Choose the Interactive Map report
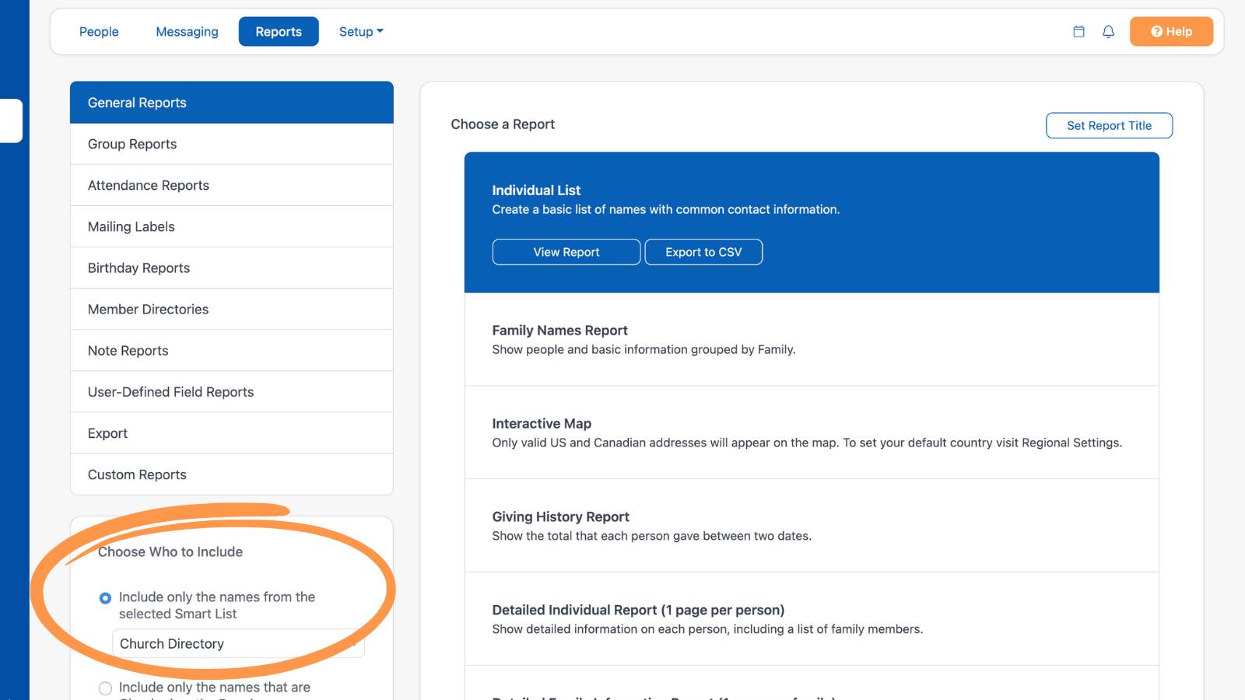The image size is (1245, 700). coord(812,432)
